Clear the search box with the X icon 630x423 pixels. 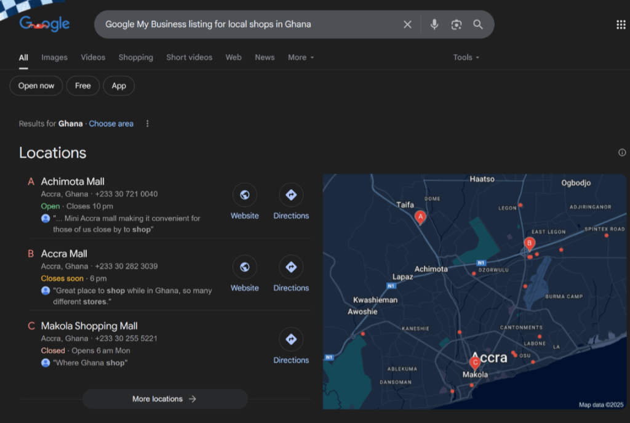[x=407, y=25]
